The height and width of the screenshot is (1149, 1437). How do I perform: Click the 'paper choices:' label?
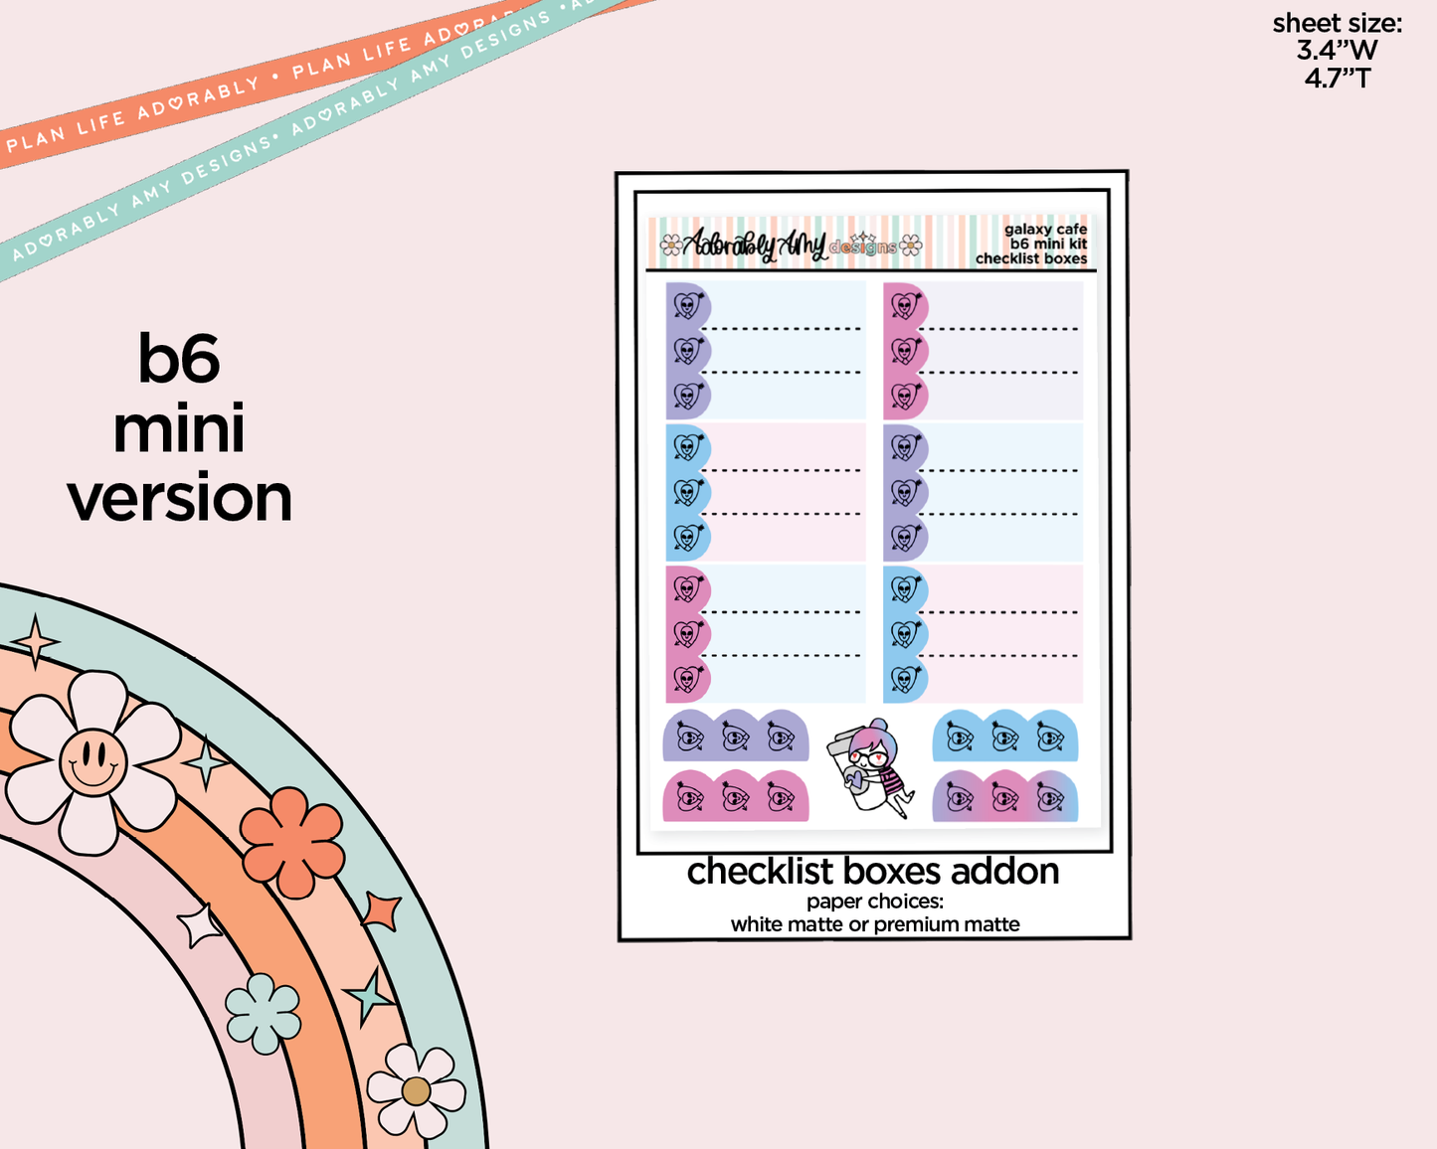tap(875, 902)
